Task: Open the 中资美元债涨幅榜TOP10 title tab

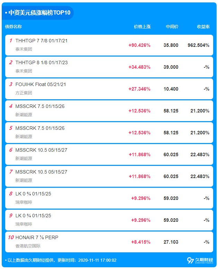Action: coord(38,13)
